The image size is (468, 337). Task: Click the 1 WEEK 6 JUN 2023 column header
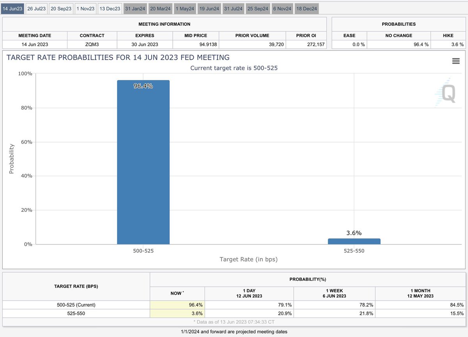(334, 293)
